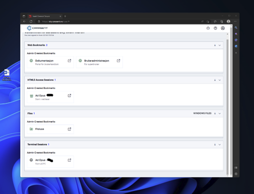Select the Word document on the desktop
This screenshot has width=254, height=194.
coord(6,75)
